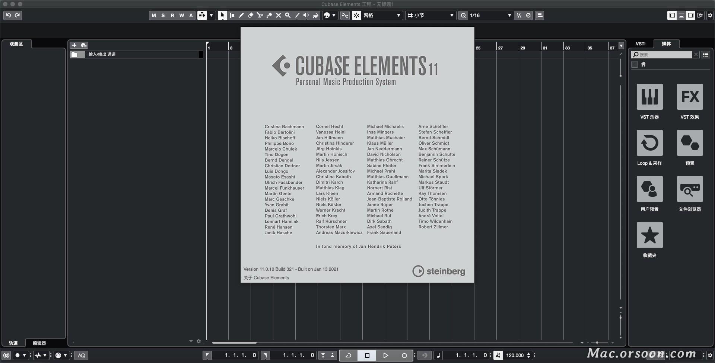Image resolution: width=715 pixels, height=363 pixels.
Task: Click the horizontal timeline scrollbar
Action: pyautogui.click(x=234, y=343)
